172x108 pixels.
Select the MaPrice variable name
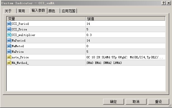[18, 52]
